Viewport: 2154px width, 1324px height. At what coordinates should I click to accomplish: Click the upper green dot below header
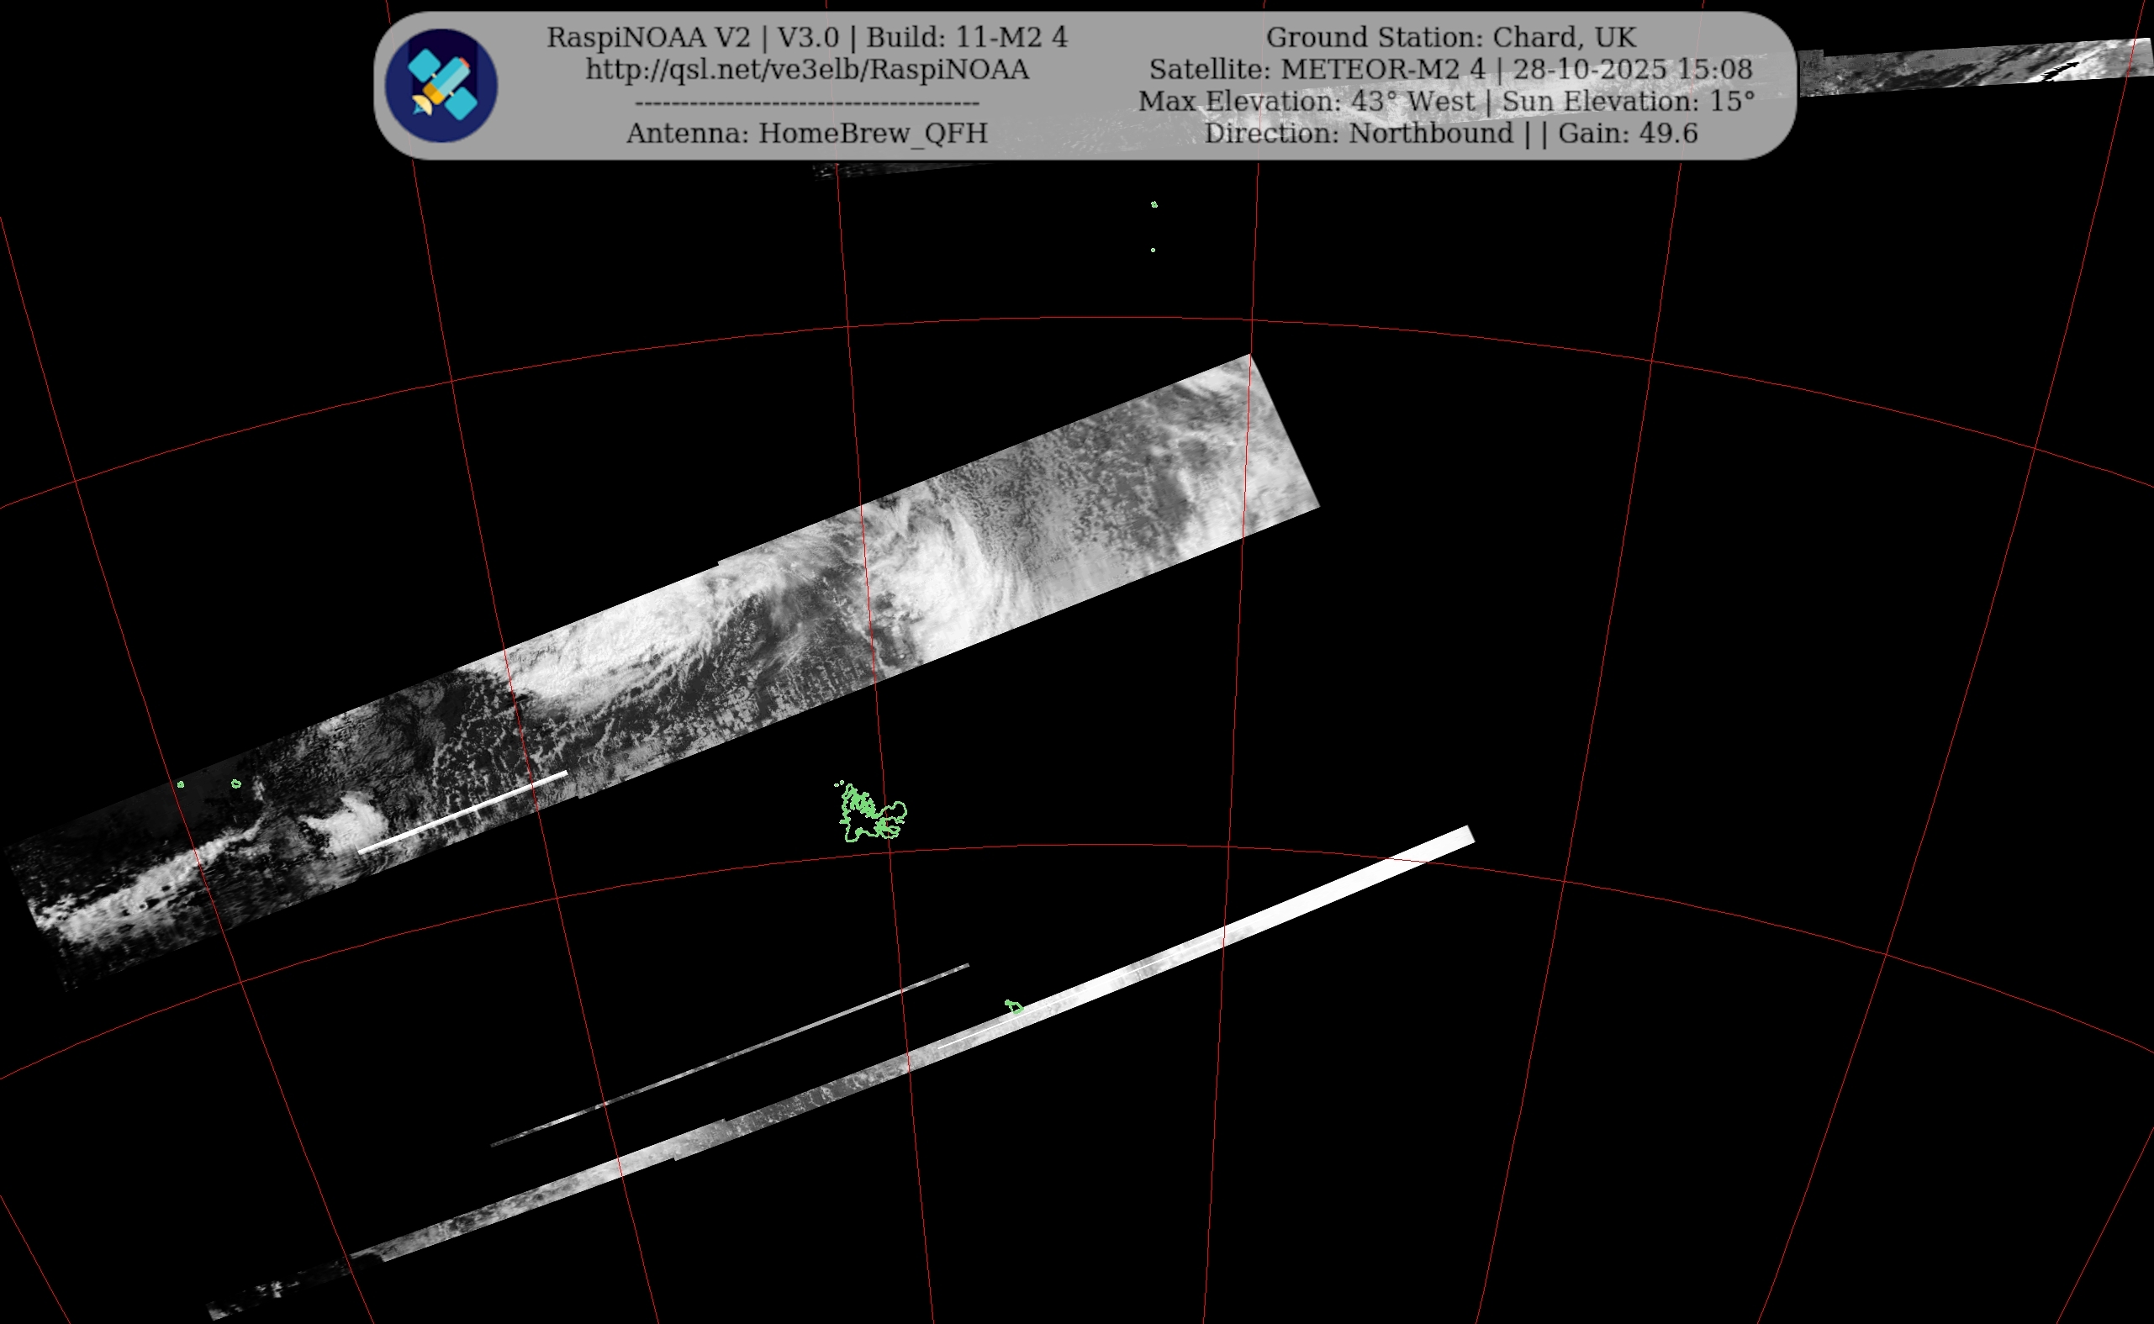point(1154,204)
